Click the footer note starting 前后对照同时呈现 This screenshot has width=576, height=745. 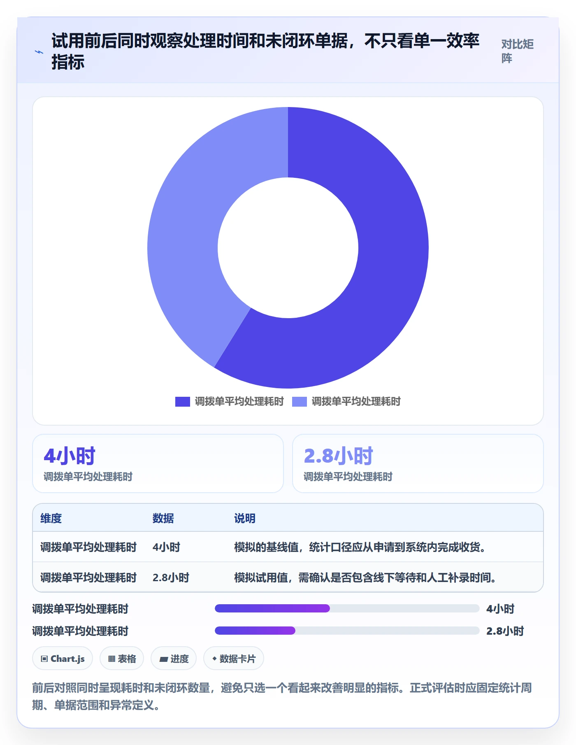[x=282, y=696]
